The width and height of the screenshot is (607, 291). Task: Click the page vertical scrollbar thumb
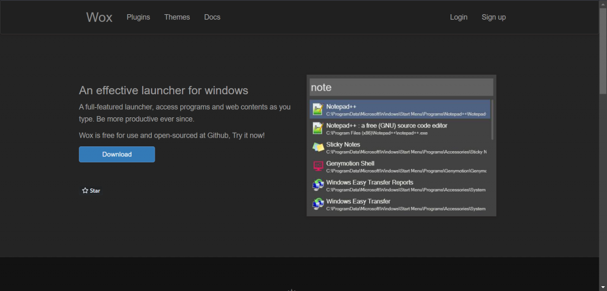click(x=603, y=51)
